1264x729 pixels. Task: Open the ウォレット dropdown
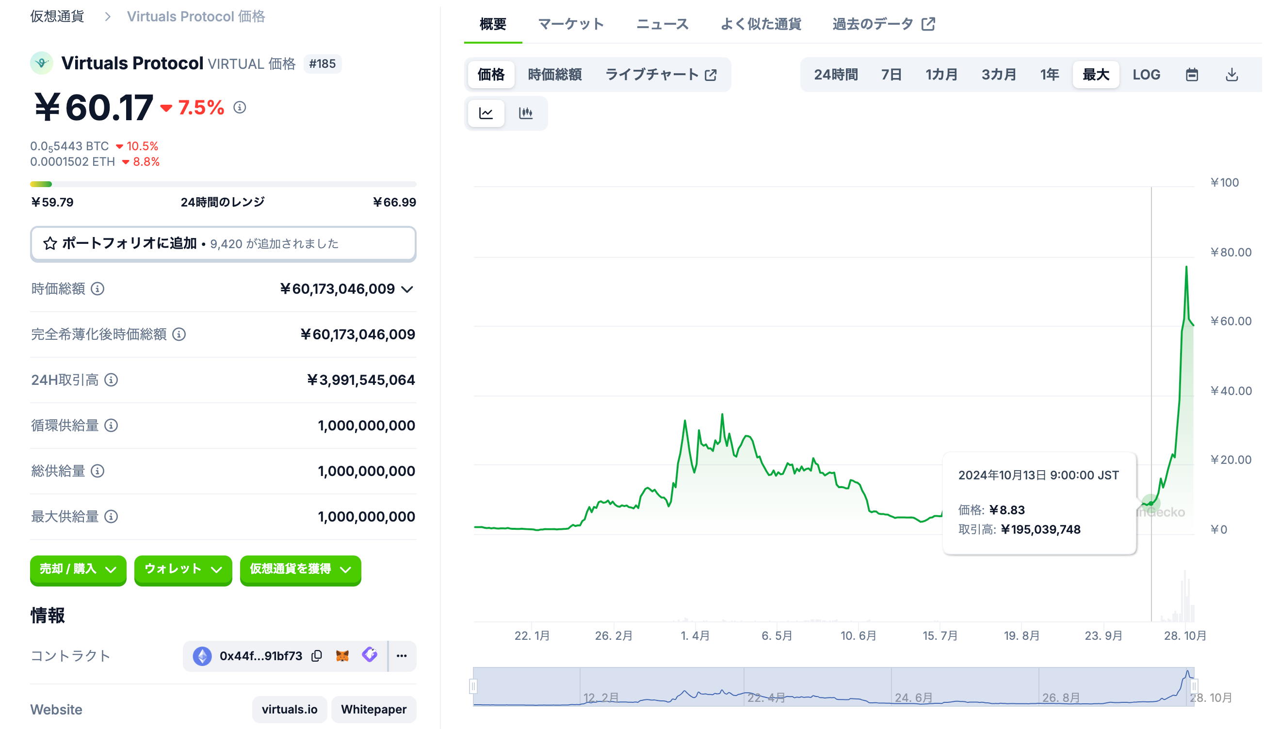point(183,569)
